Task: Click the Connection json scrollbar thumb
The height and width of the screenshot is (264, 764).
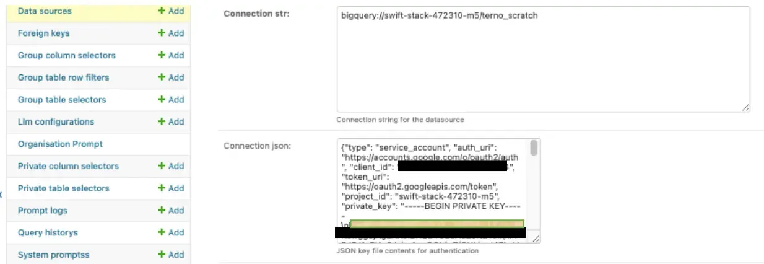Action: (x=534, y=149)
